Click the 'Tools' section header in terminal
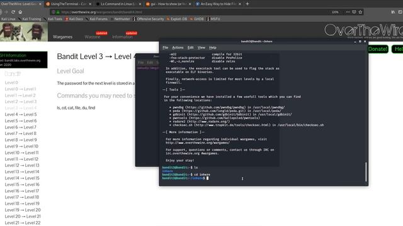This screenshot has width=403, height=226. pyautogui.click(x=174, y=90)
